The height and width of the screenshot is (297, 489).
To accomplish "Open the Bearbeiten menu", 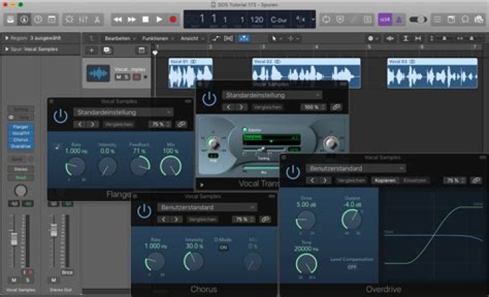I will click(117, 38).
